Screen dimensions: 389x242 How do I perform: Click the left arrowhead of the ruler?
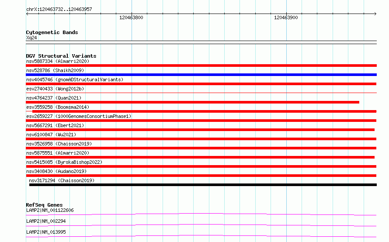(x=27, y=14)
